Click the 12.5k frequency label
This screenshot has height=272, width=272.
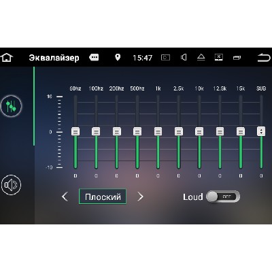coord(220,88)
